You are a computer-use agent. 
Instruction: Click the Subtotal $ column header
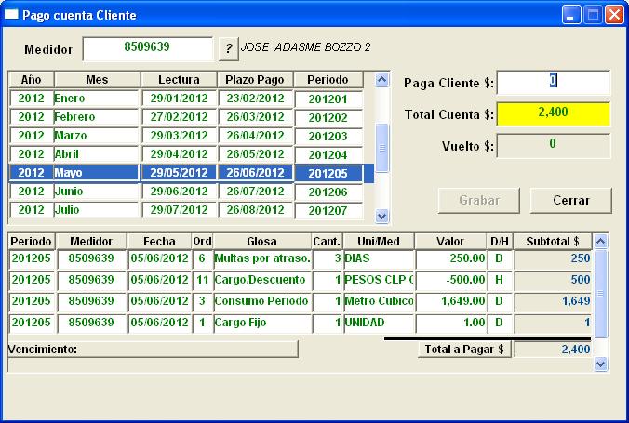552,241
